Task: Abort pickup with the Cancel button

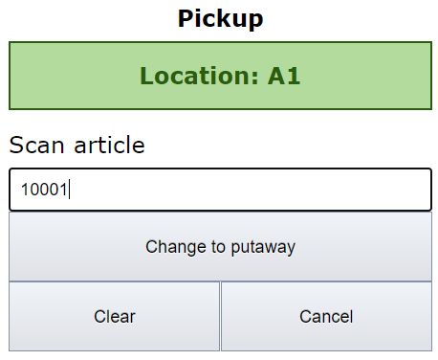Action: pos(326,316)
